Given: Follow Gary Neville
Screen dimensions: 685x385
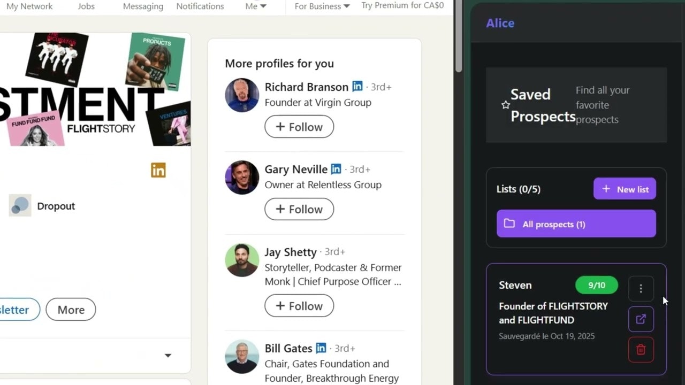Looking at the screenshot, I should (299, 209).
